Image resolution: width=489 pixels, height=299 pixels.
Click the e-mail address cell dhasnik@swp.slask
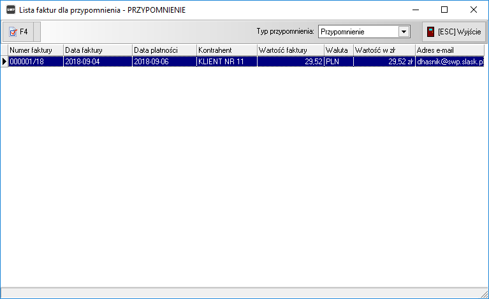(449, 62)
